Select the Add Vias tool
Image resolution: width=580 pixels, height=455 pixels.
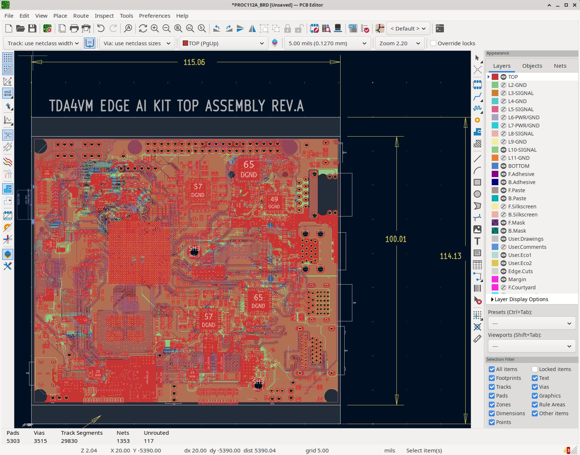(477, 120)
